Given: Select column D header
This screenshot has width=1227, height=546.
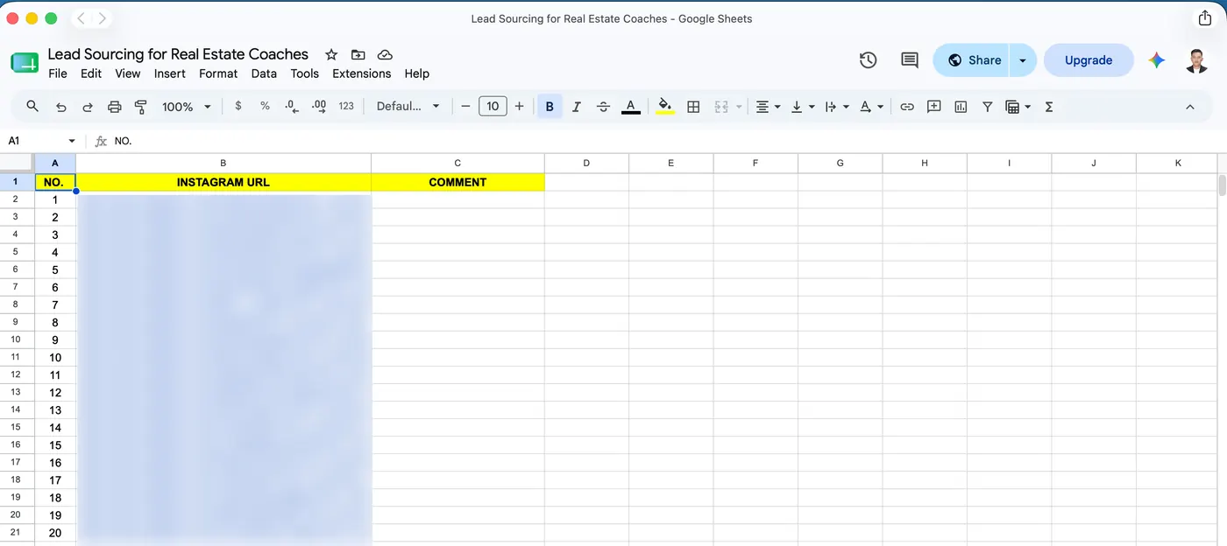Looking at the screenshot, I should click(x=586, y=163).
